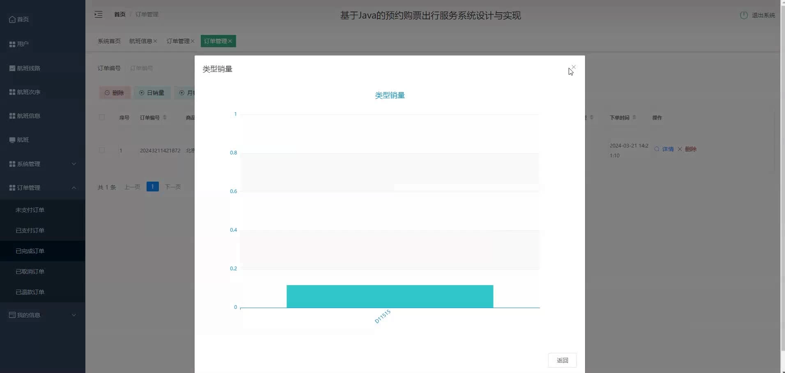The width and height of the screenshot is (785, 373).
Task: Click the 退出系统 text link
Action: pyautogui.click(x=763, y=15)
